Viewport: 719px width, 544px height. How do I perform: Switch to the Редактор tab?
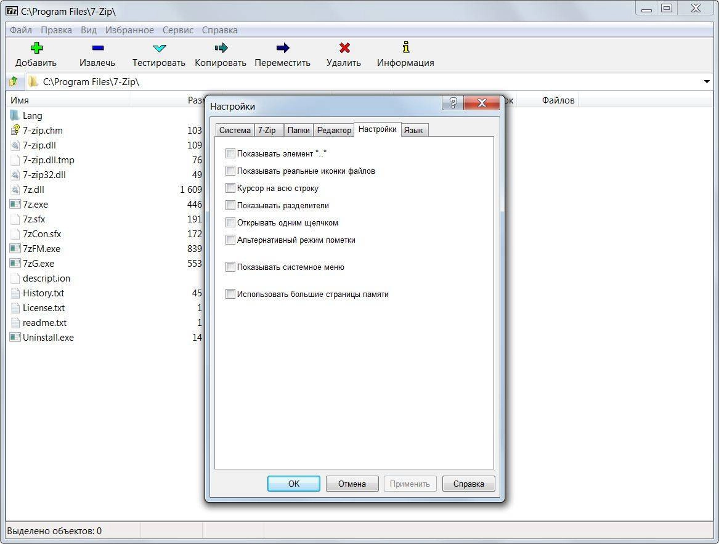[x=335, y=130]
